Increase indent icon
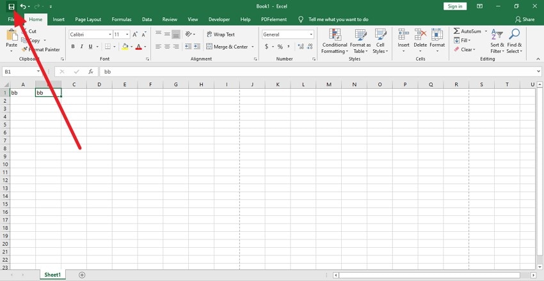The image size is (544, 281). tap(197, 47)
